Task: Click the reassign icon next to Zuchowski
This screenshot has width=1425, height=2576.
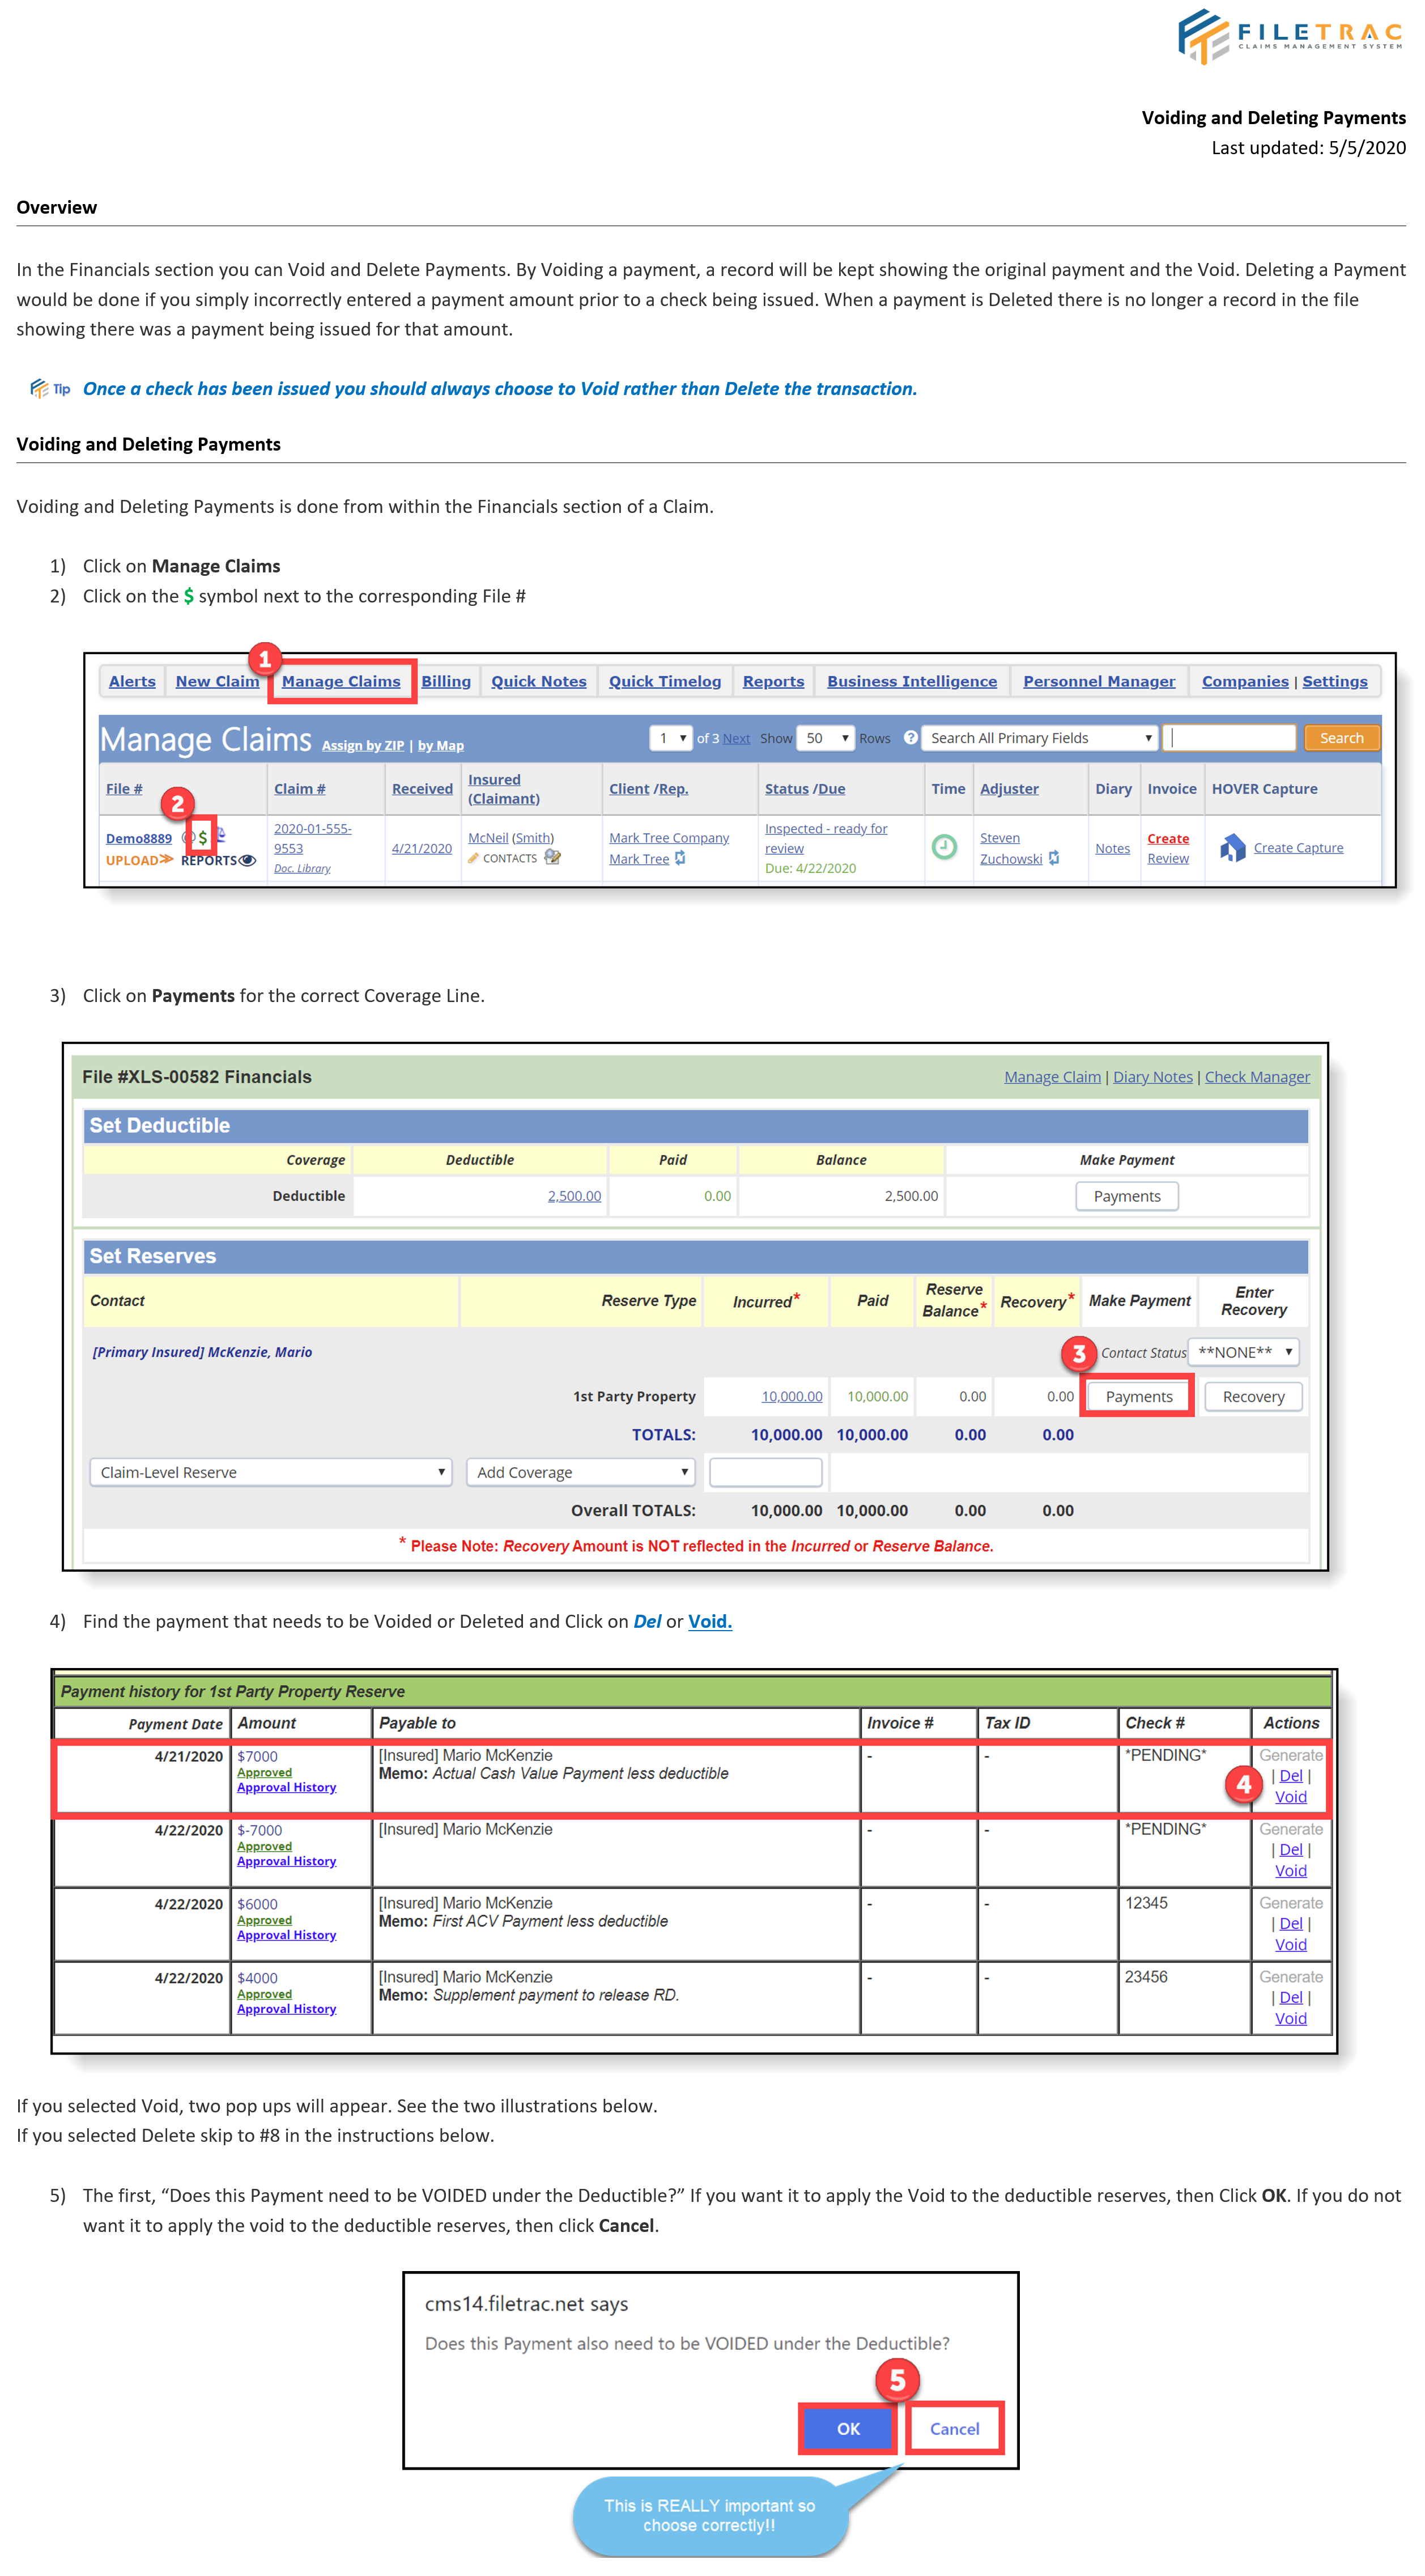Action: (1054, 859)
